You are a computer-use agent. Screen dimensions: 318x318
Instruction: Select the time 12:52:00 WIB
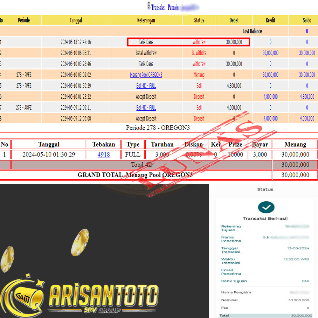296,259
